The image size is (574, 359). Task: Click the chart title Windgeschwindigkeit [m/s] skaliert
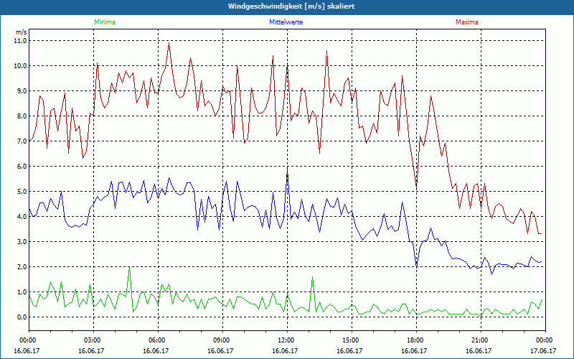click(x=291, y=6)
